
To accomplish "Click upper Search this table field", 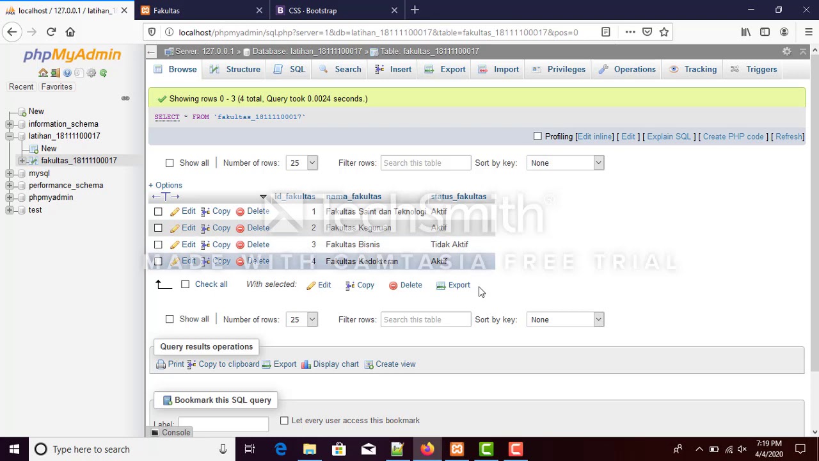I will 425,163.
